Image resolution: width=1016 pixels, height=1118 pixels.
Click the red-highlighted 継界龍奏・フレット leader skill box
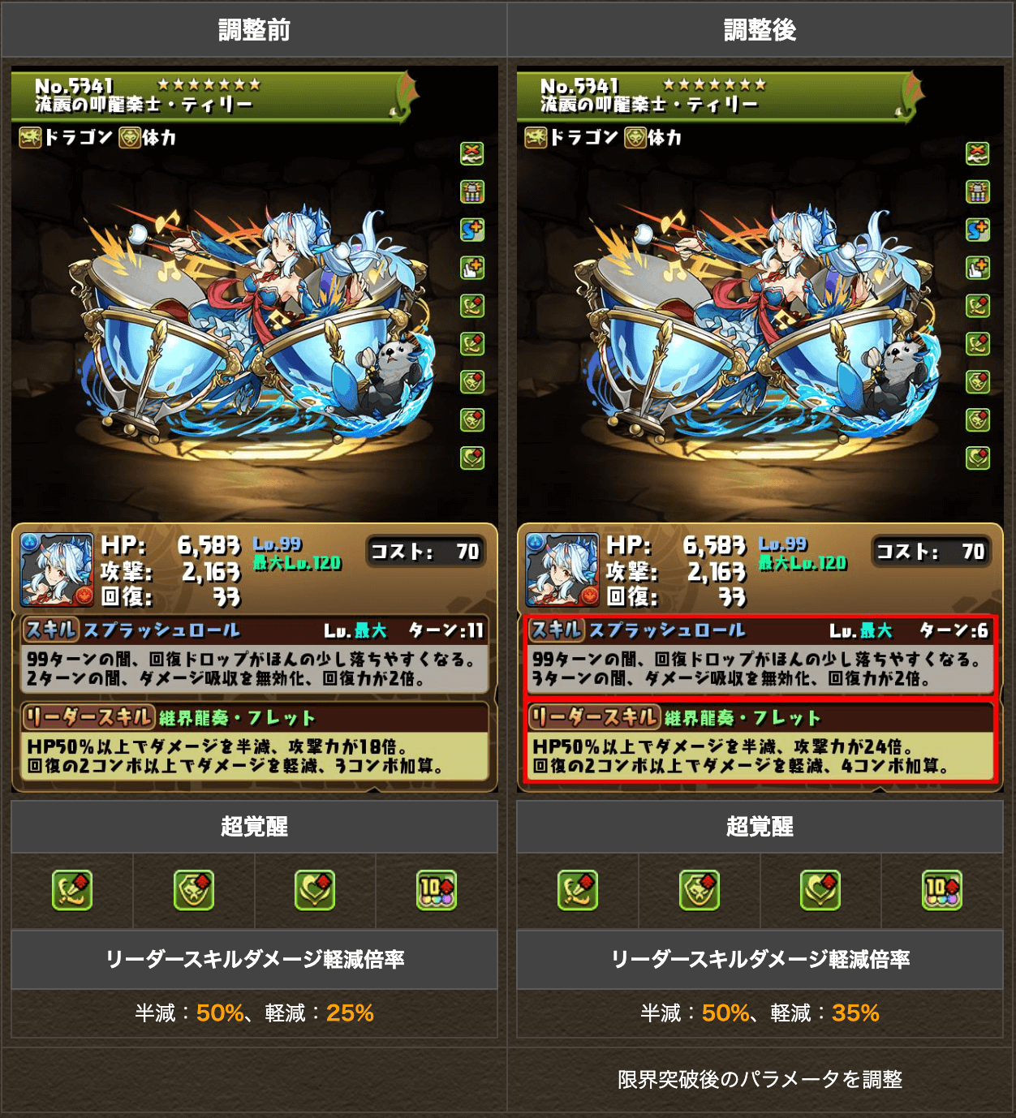(760, 741)
